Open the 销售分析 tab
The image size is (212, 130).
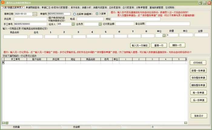click(87, 8)
